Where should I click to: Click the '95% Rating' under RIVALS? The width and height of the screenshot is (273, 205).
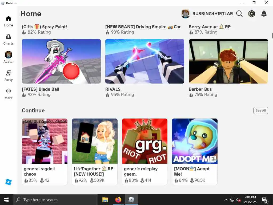pyautogui.click(x=122, y=95)
